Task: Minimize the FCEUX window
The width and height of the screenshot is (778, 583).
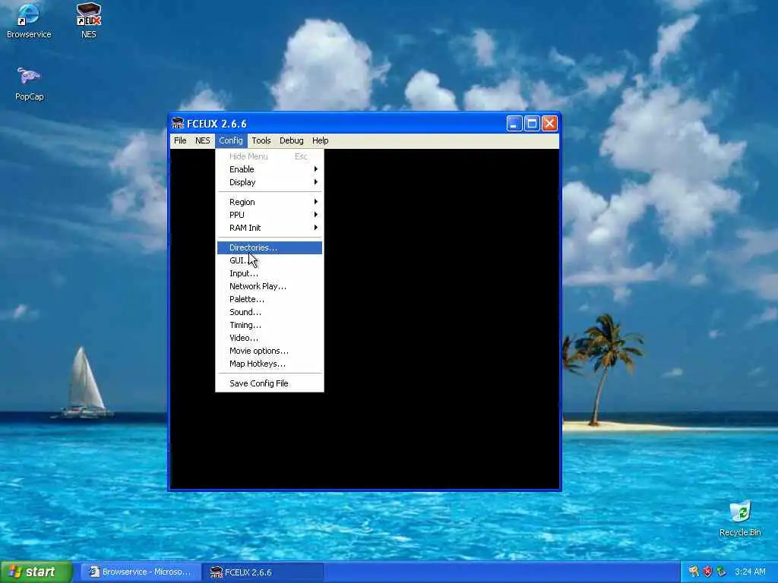Action: pyautogui.click(x=514, y=124)
